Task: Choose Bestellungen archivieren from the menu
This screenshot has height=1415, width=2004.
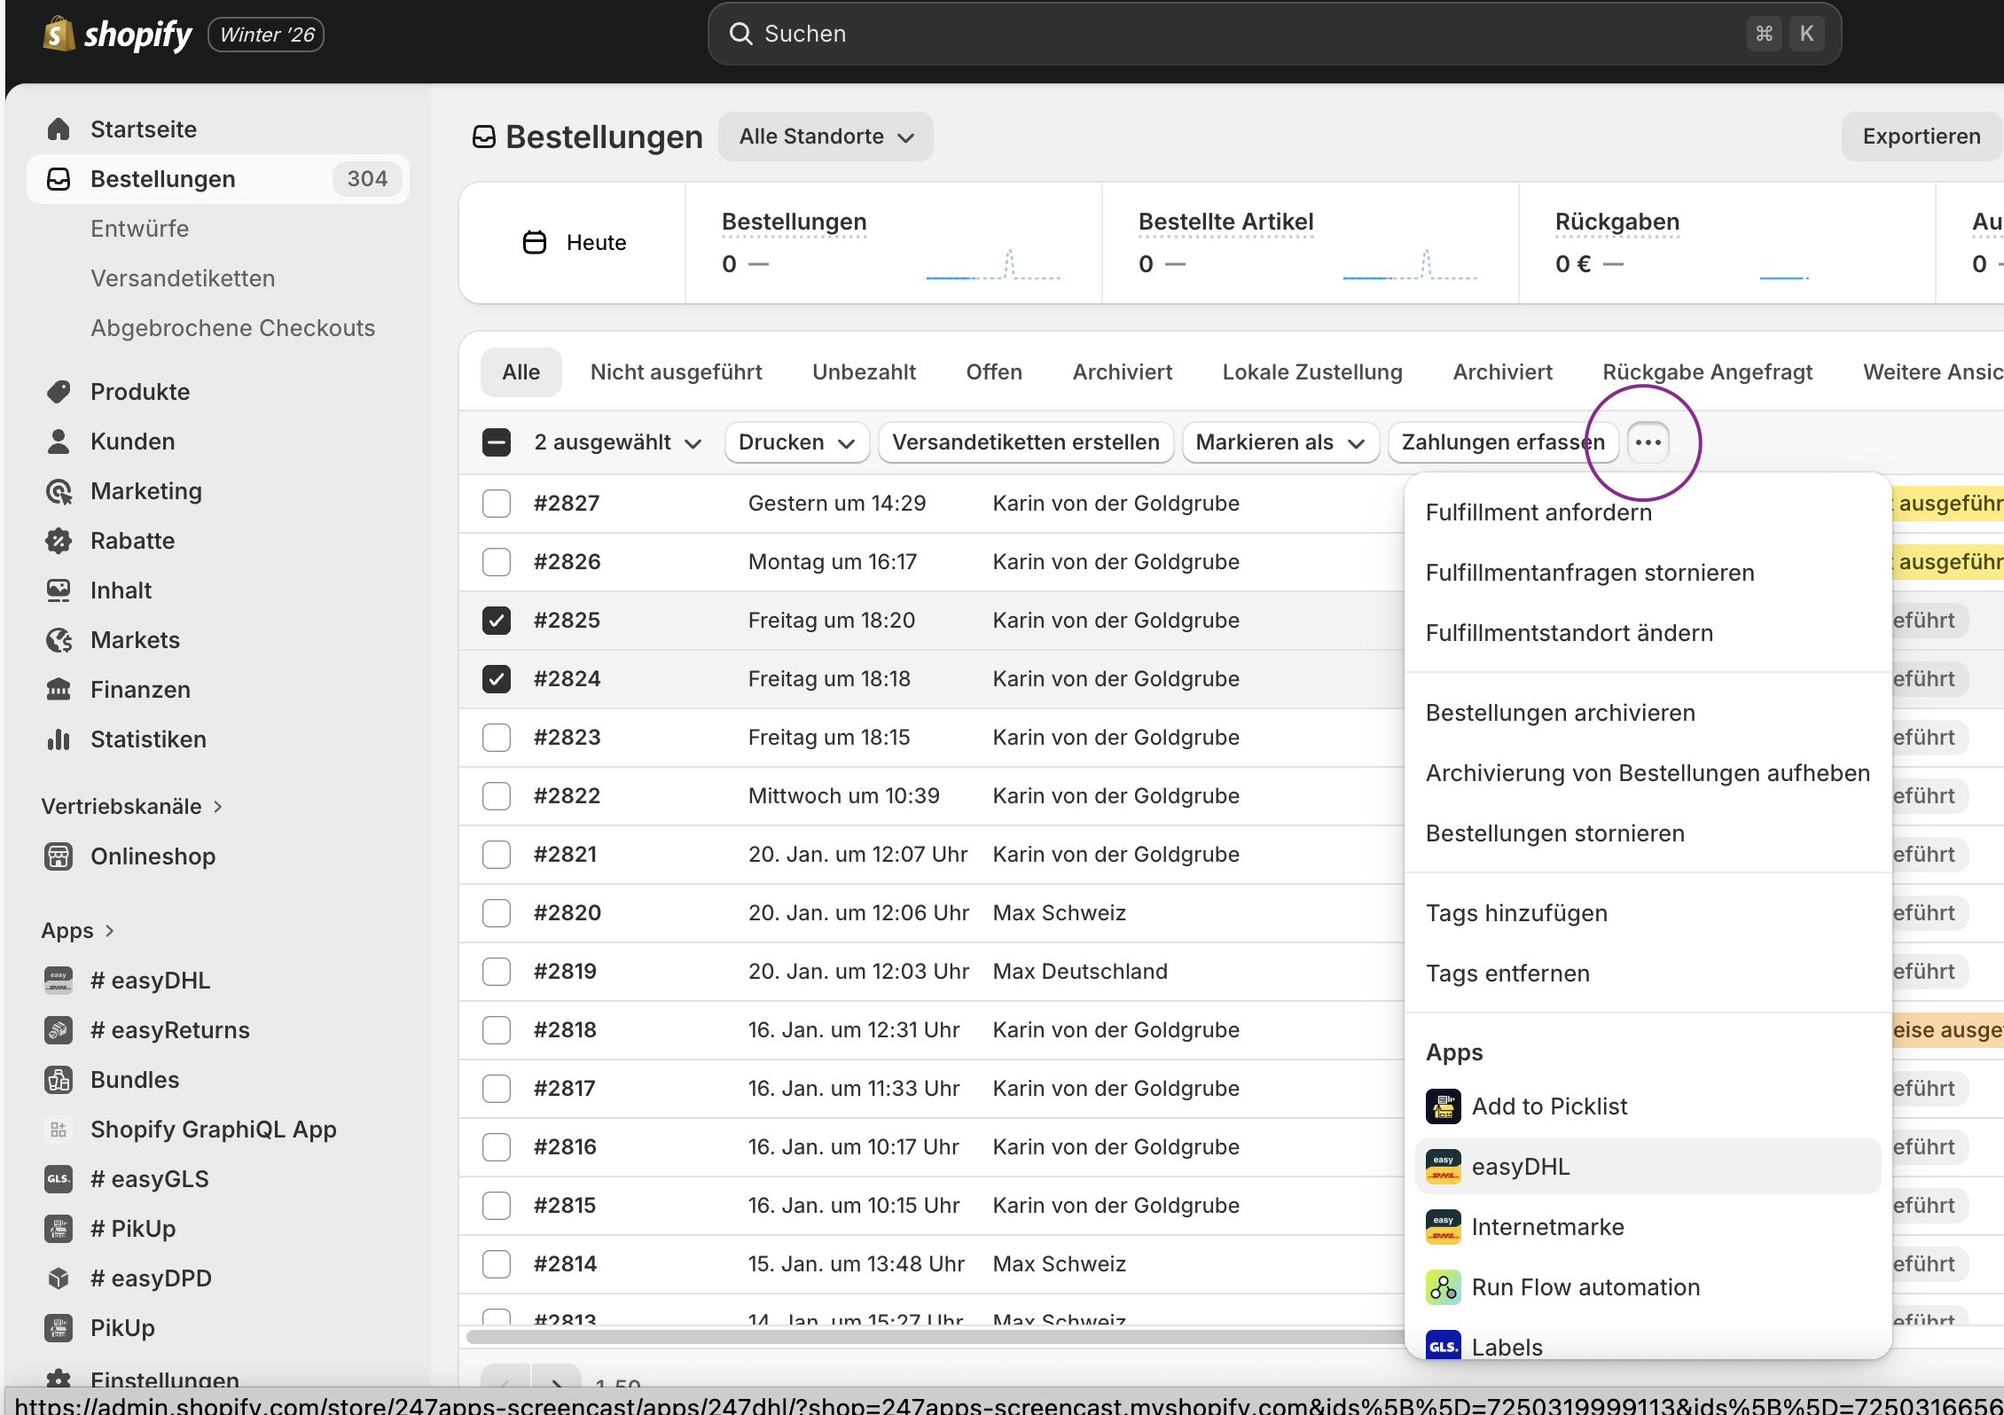Action: [x=1560, y=713]
